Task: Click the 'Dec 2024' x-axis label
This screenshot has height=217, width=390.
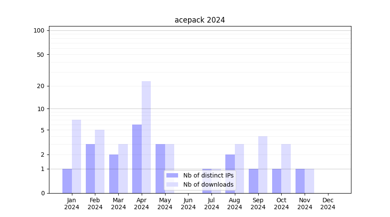Action: [x=328, y=204]
